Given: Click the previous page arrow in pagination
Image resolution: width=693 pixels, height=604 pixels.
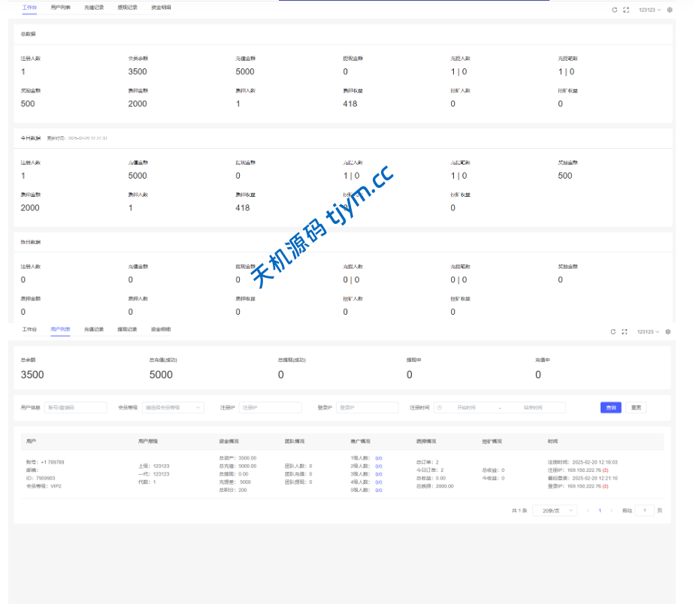Looking at the screenshot, I should click(588, 510).
